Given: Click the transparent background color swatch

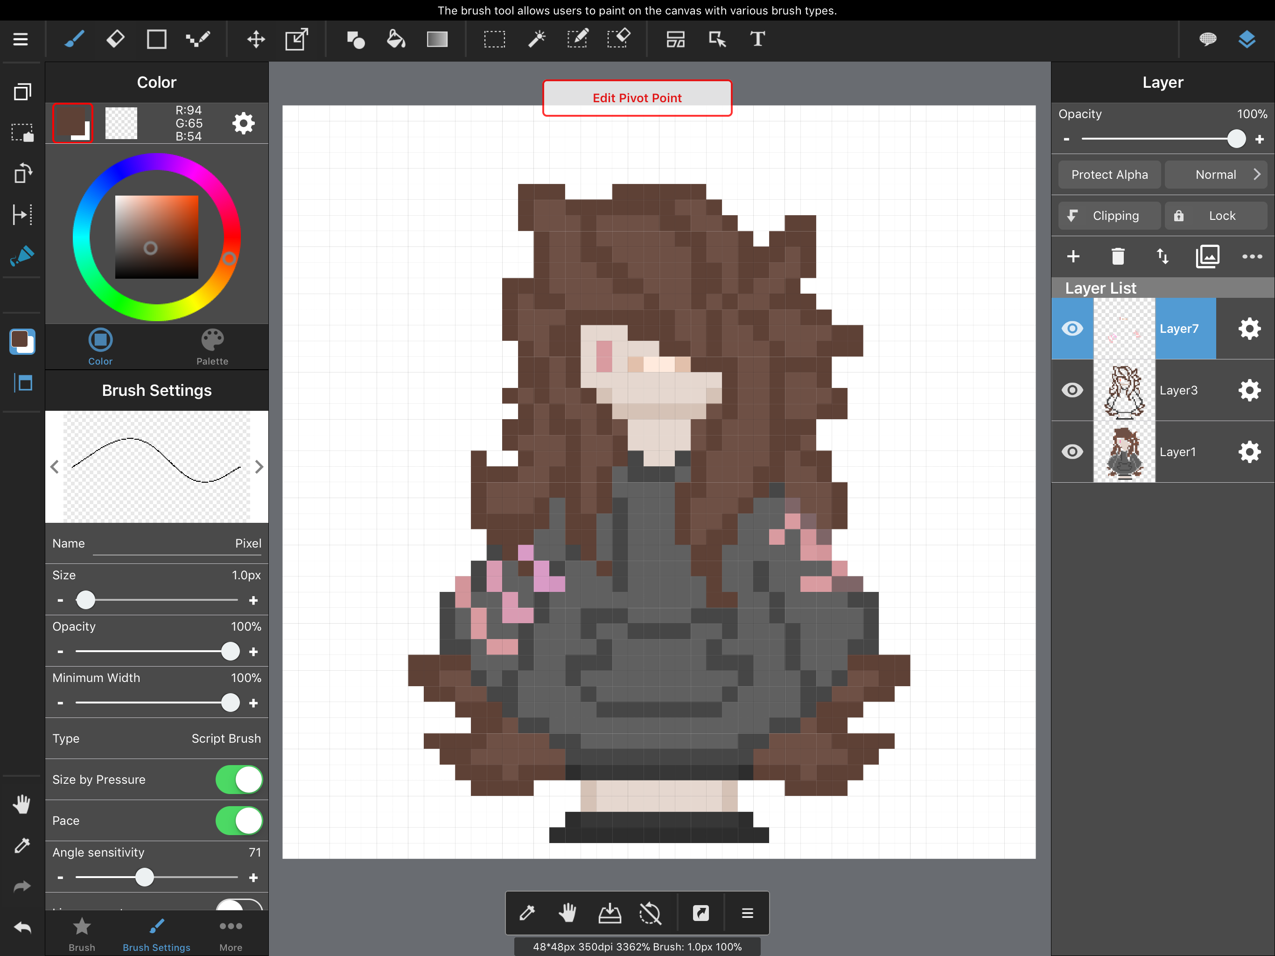Looking at the screenshot, I should 121,123.
